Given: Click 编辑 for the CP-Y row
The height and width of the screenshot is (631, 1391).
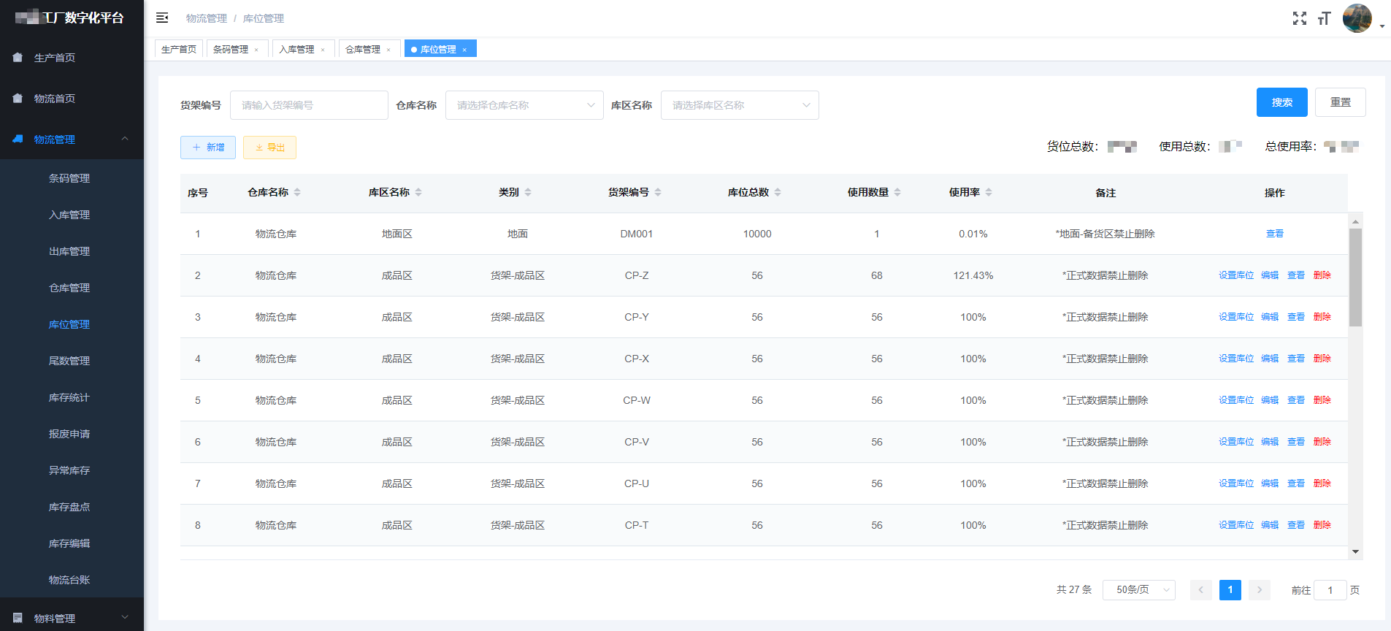Looking at the screenshot, I should tap(1270, 317).
